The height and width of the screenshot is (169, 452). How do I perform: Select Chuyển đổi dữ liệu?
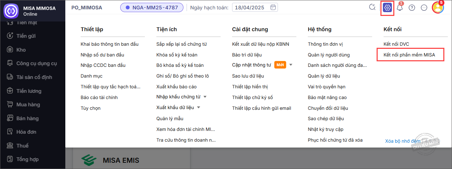point(328,108)
